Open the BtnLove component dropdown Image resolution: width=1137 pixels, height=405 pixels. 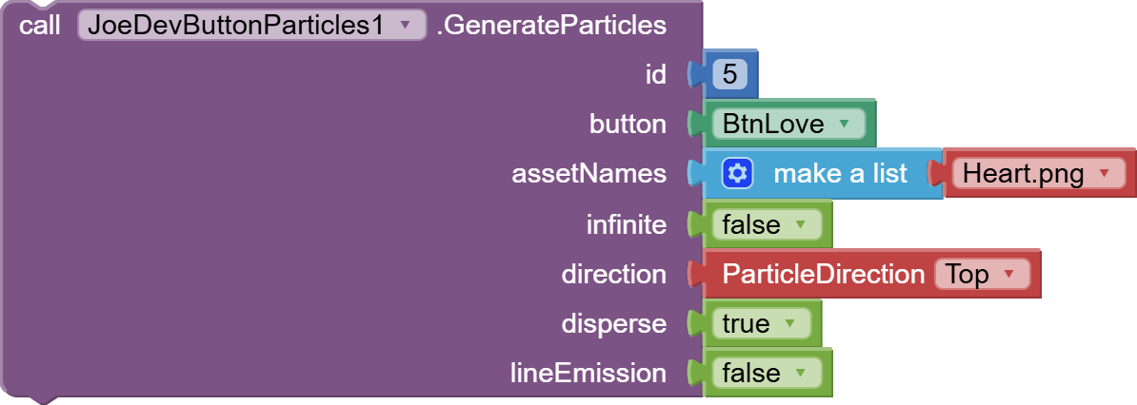coord(788,124)
